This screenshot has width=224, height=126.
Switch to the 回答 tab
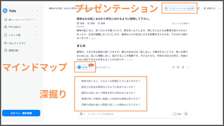[81, 23]
